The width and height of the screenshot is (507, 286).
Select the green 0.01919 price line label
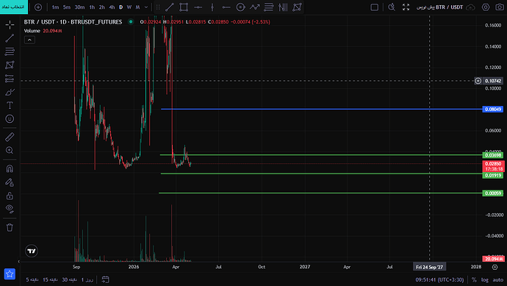[493, 176]
